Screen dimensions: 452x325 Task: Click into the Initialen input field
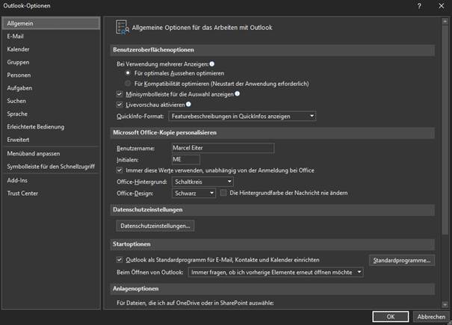(x=185, y=159)
